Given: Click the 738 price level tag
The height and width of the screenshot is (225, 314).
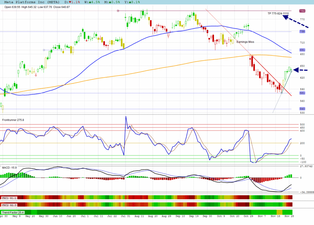Looking at the screenshot, I should (302, 32).
